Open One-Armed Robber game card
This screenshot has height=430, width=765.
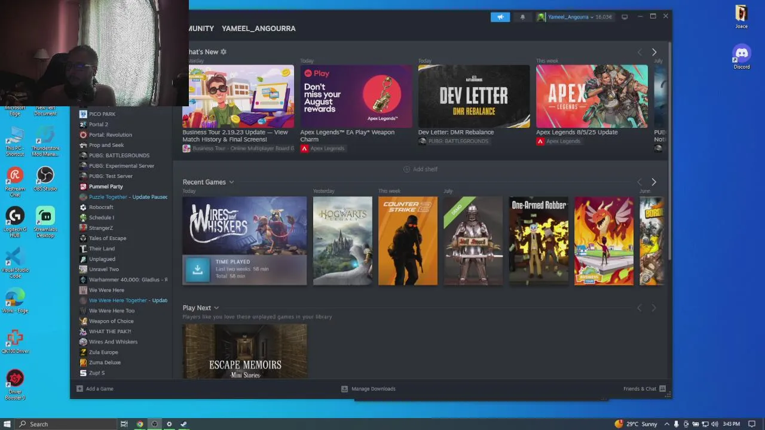pos(538,241)
